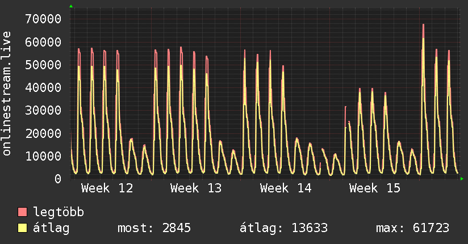Click the 40000 y-axis label
Screen dimensions: 468x244
tap(43, 87)
